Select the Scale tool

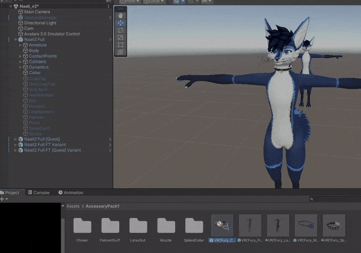tap(120, 37)
